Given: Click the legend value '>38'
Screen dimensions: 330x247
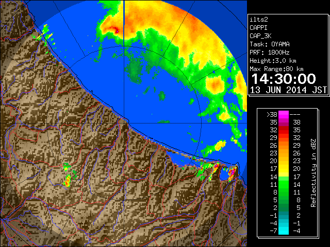Looking at the screenshot, I should (x=272, y=115).
